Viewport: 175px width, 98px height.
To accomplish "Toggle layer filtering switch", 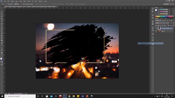I will pyautogui.click(x=174, y=21).
